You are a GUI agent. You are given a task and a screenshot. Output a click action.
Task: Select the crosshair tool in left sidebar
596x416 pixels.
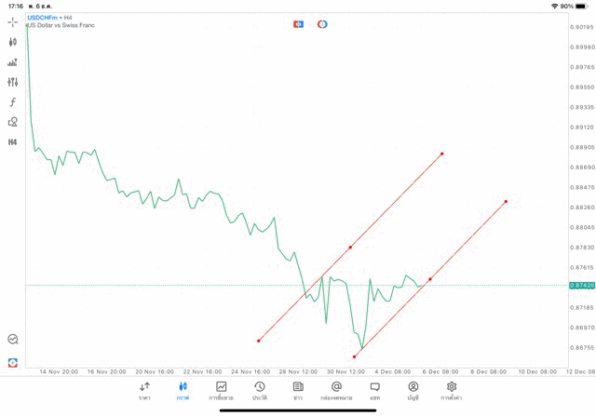[x=13, y=21]
